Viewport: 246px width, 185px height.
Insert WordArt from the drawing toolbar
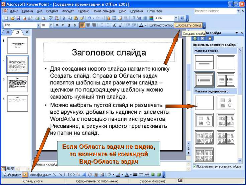(x=84, y=175)
